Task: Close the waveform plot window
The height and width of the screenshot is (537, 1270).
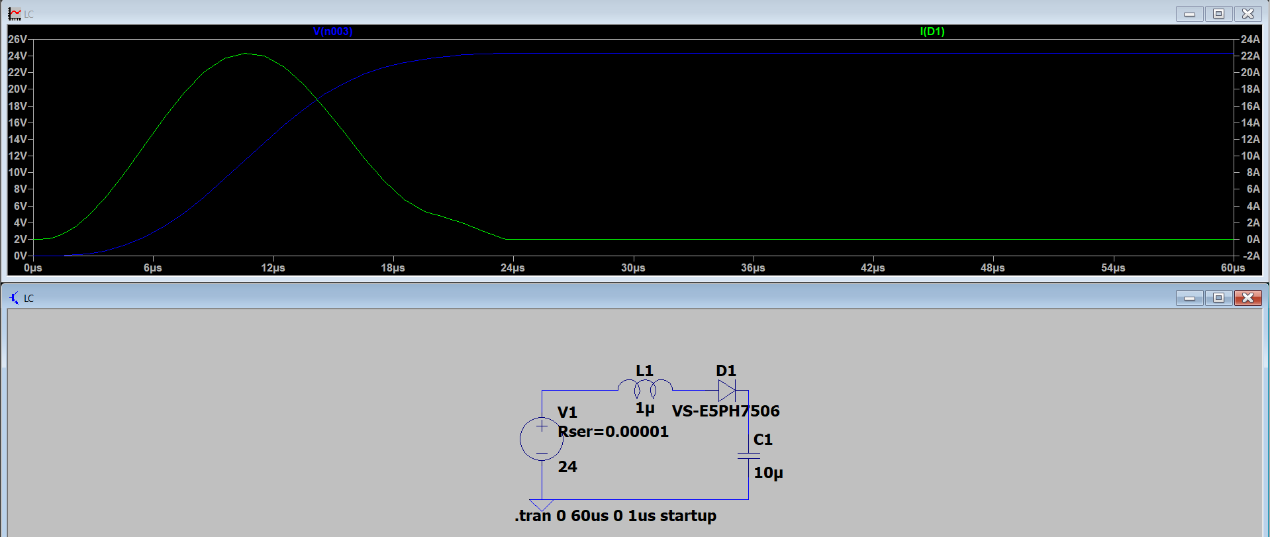Action: tap(1247, 13)
